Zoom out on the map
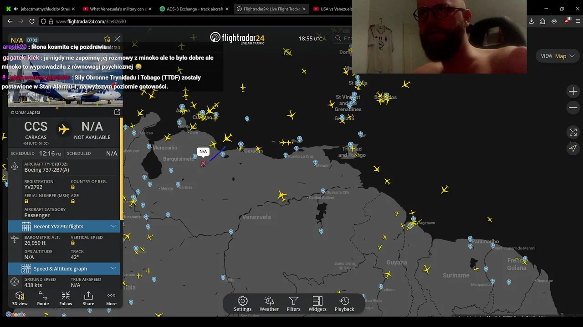Viewport: 583px width, 327px height. (573, 108)
